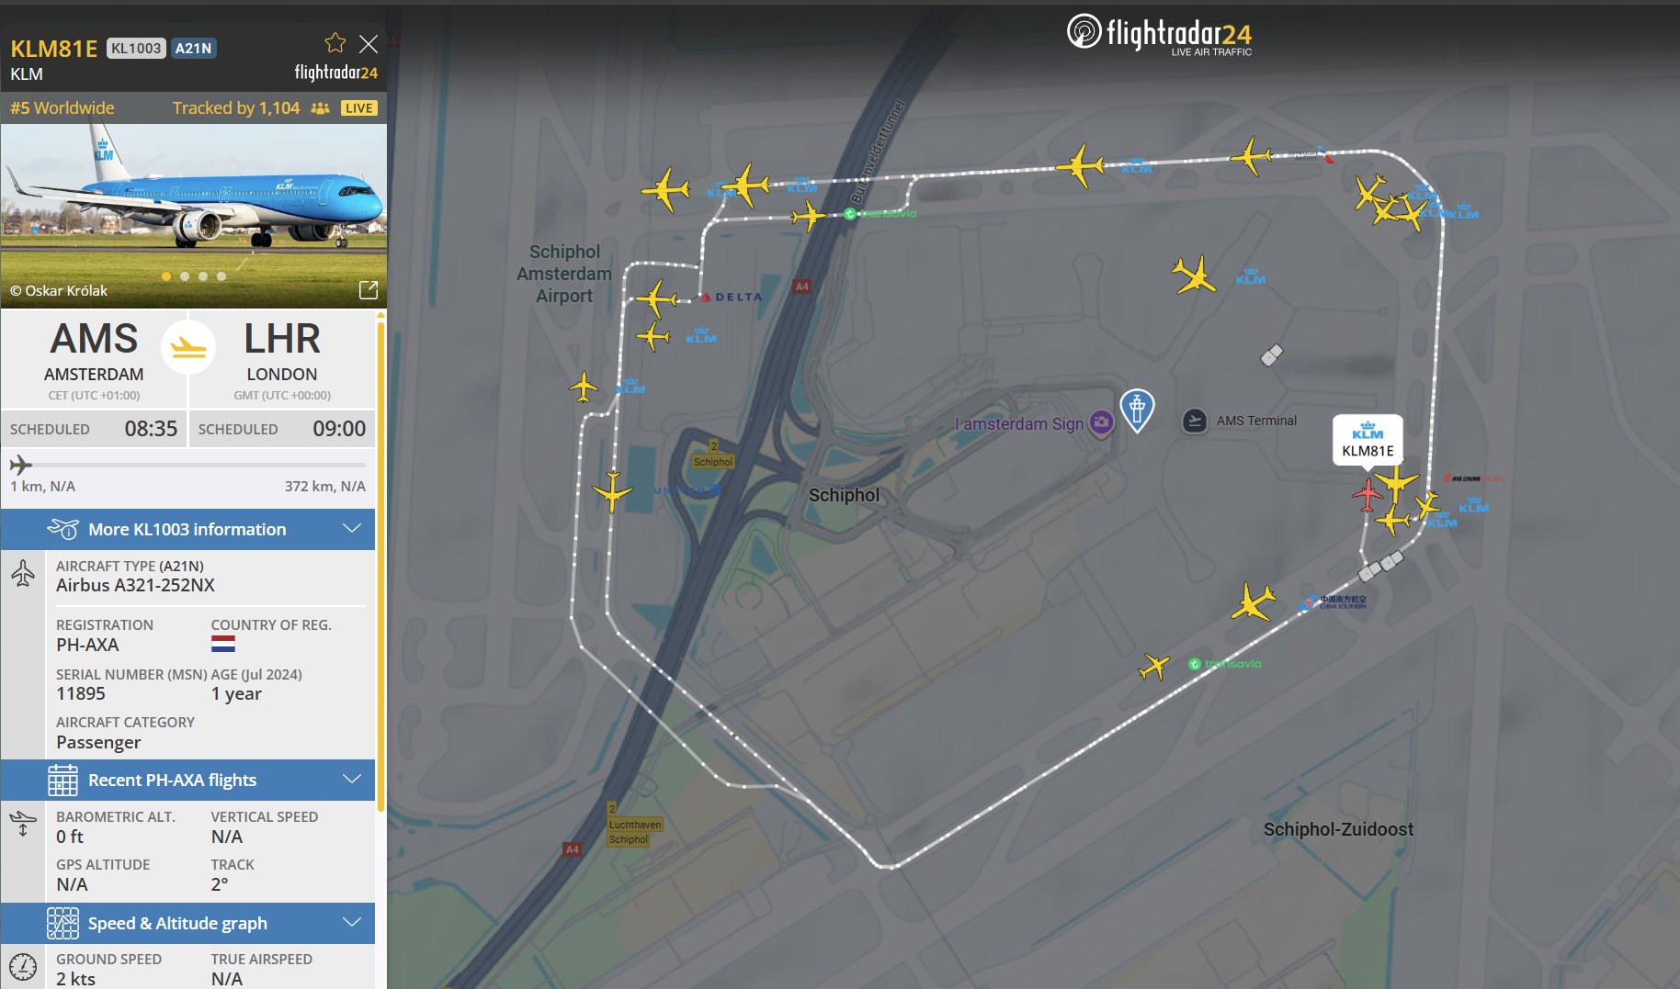Screen dimensions: 1680x989
Task: Switch to the fourth photo carousel dot
Action: click(221, 276)
